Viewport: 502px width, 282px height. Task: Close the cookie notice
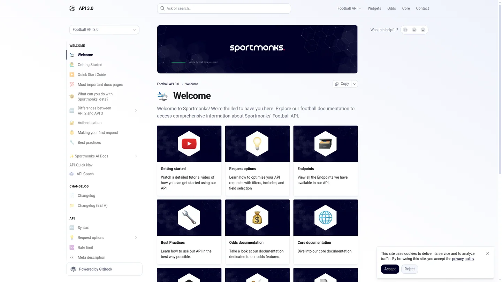[x=487, y=253]
